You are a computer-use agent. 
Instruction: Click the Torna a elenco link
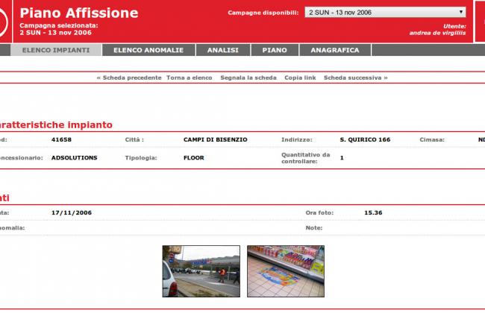[x=189, y=78]
